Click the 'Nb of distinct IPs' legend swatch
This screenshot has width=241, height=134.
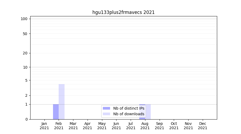click(x=106, y=108)
